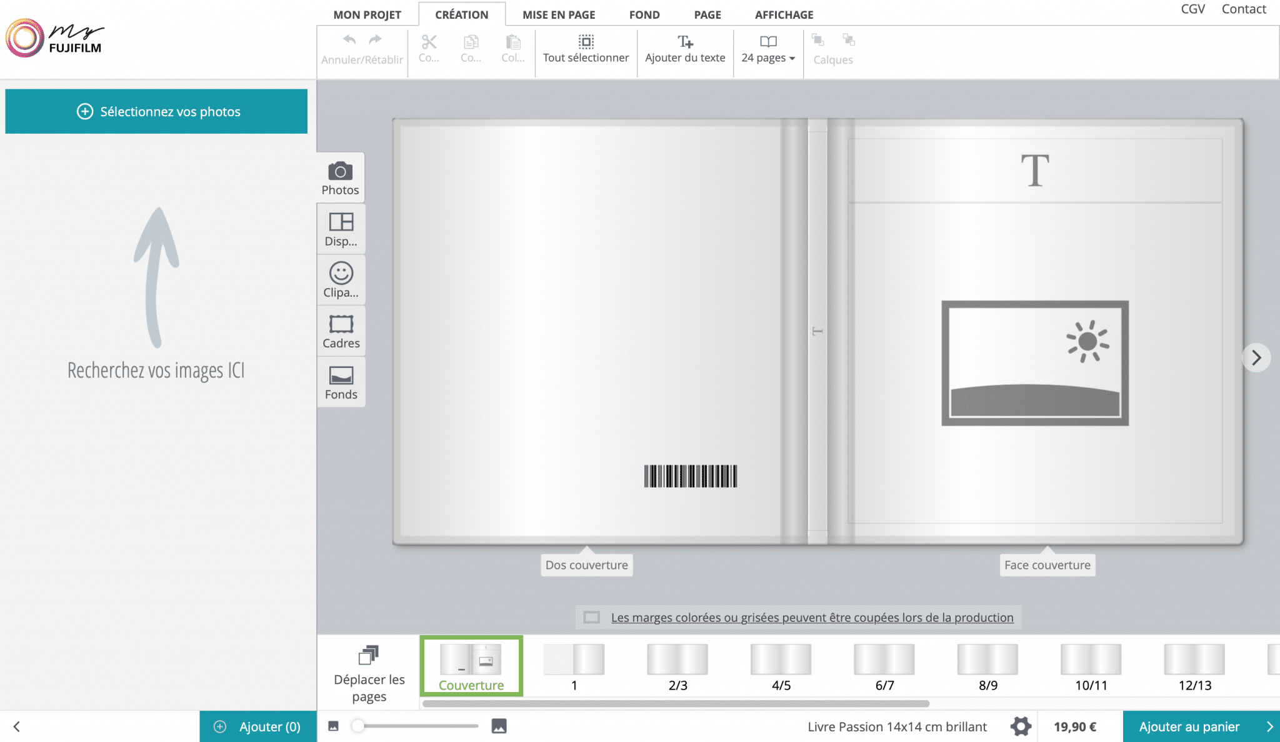Viewport: 1280px width, 742px height.
Task: Go to next spread with right chevron
Action: 1256,358
